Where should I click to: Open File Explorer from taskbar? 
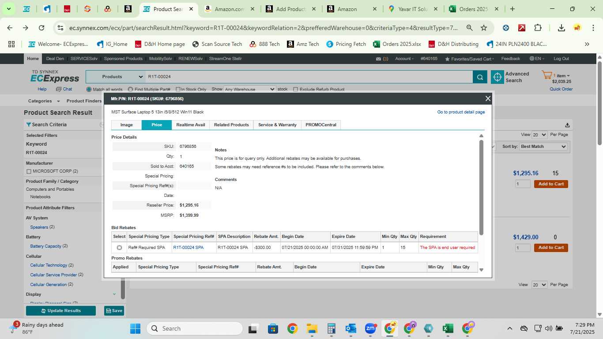312,328
